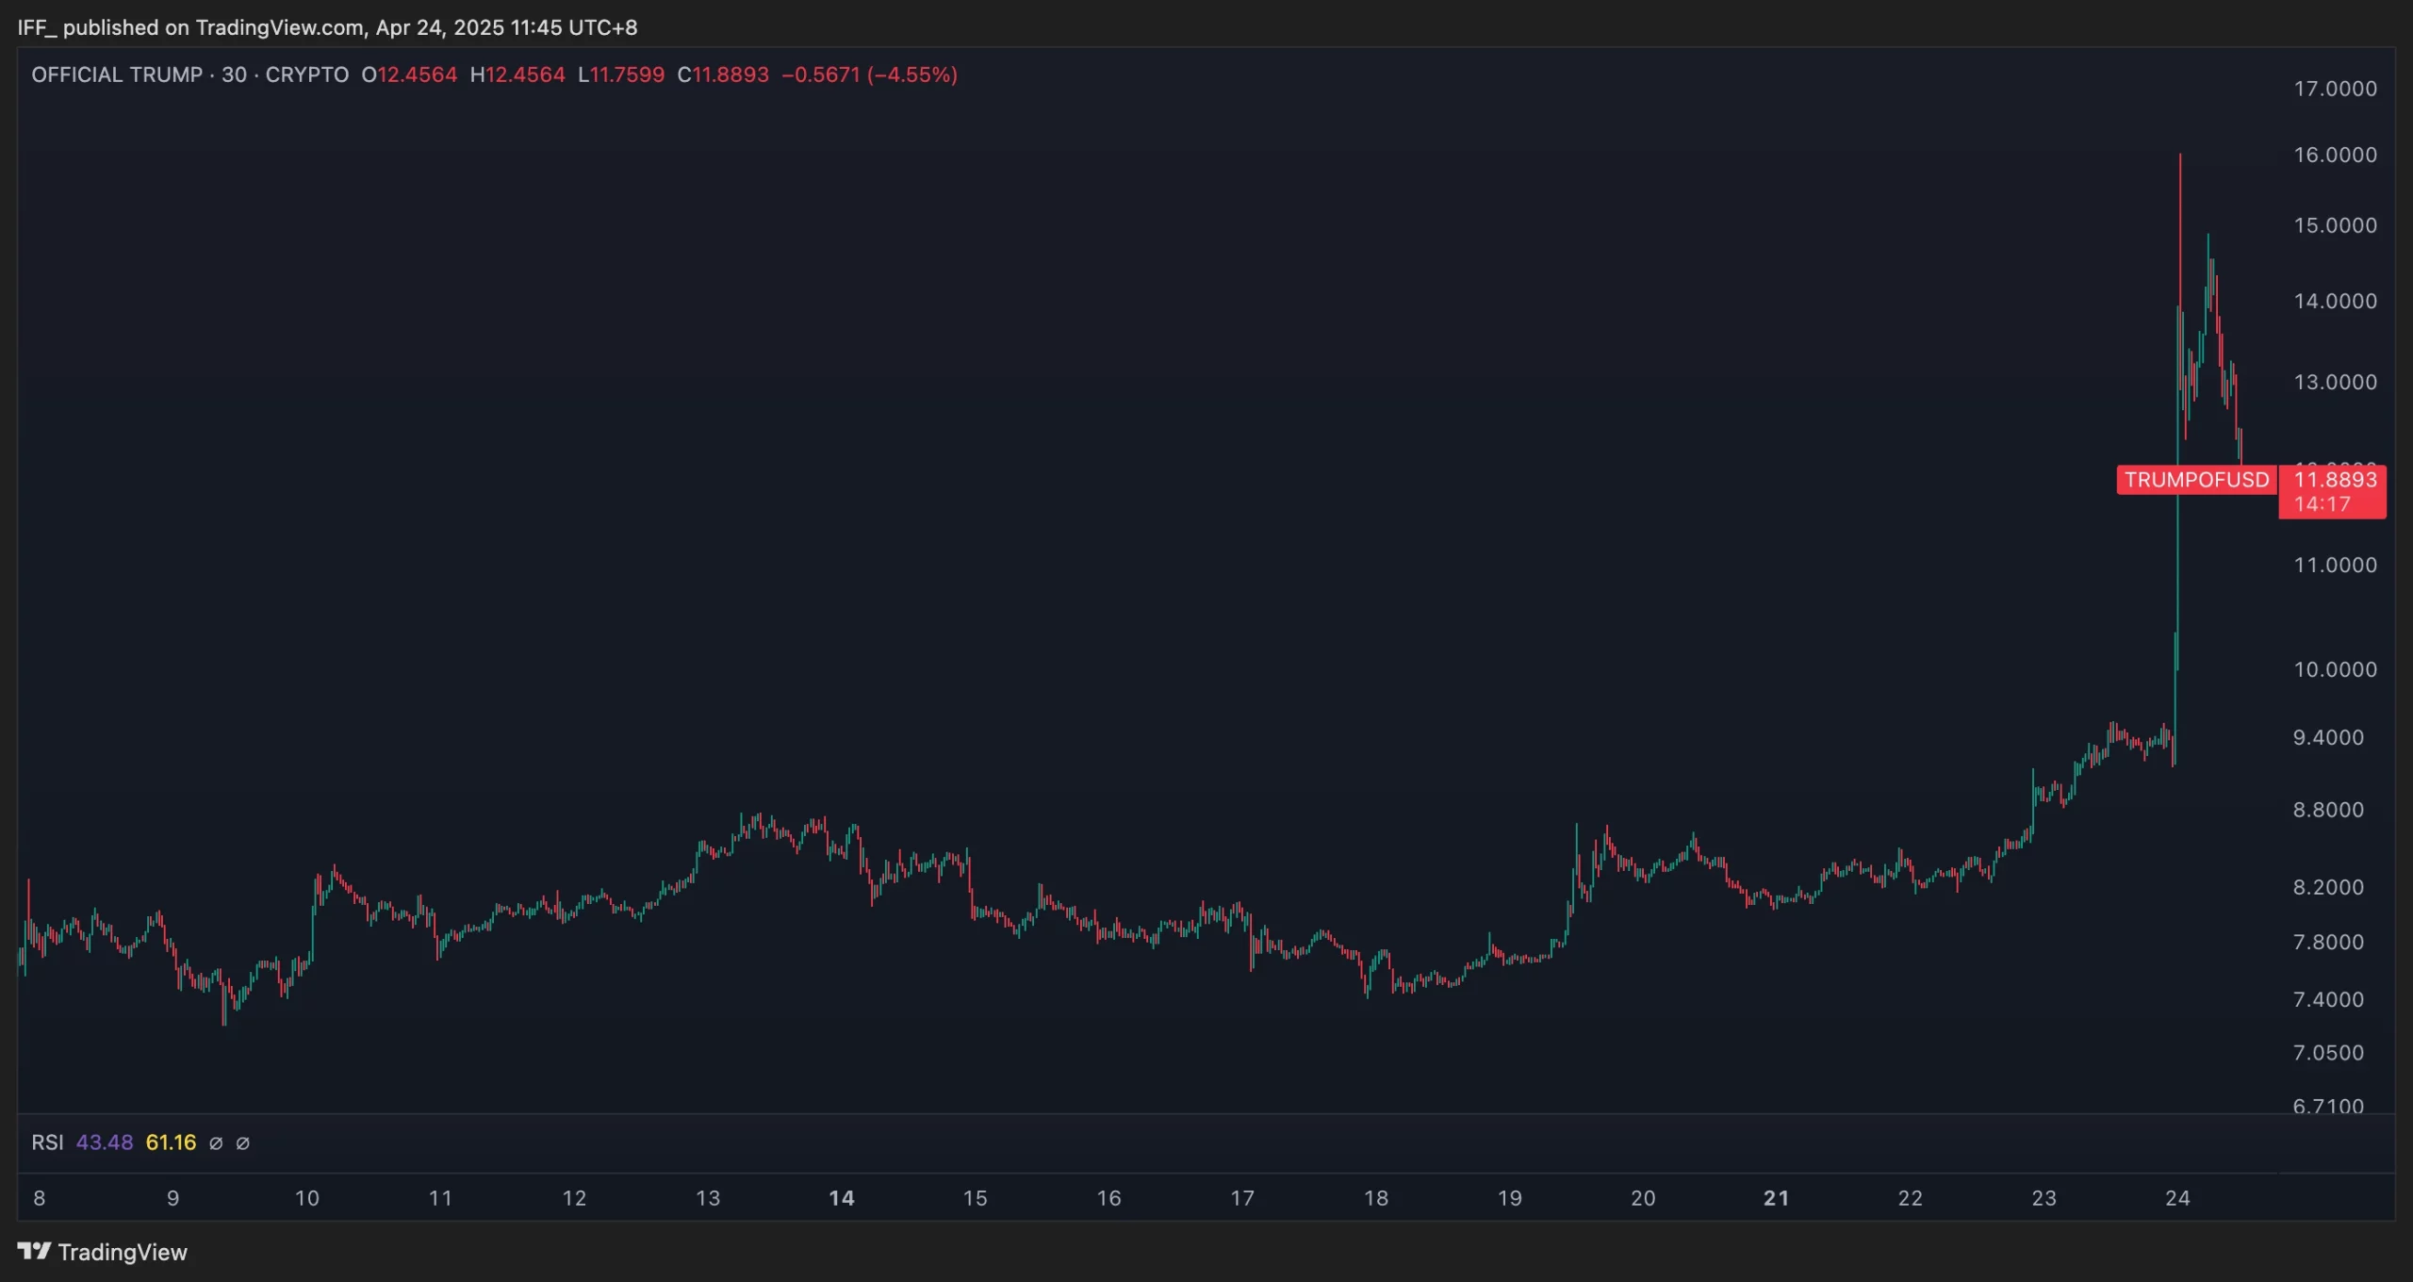Click date 24 on the time axis
This screenshot has width=2413, height=1282.
coord(2178,1198)
